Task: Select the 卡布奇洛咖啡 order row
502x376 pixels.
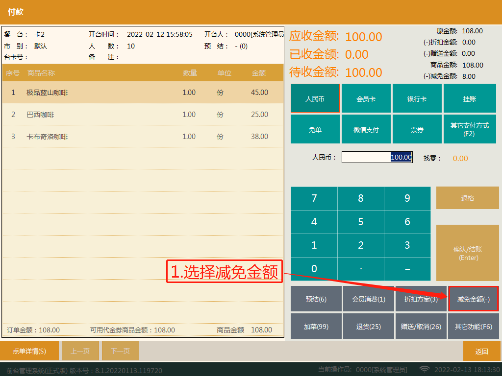Action: click(143, 137)
